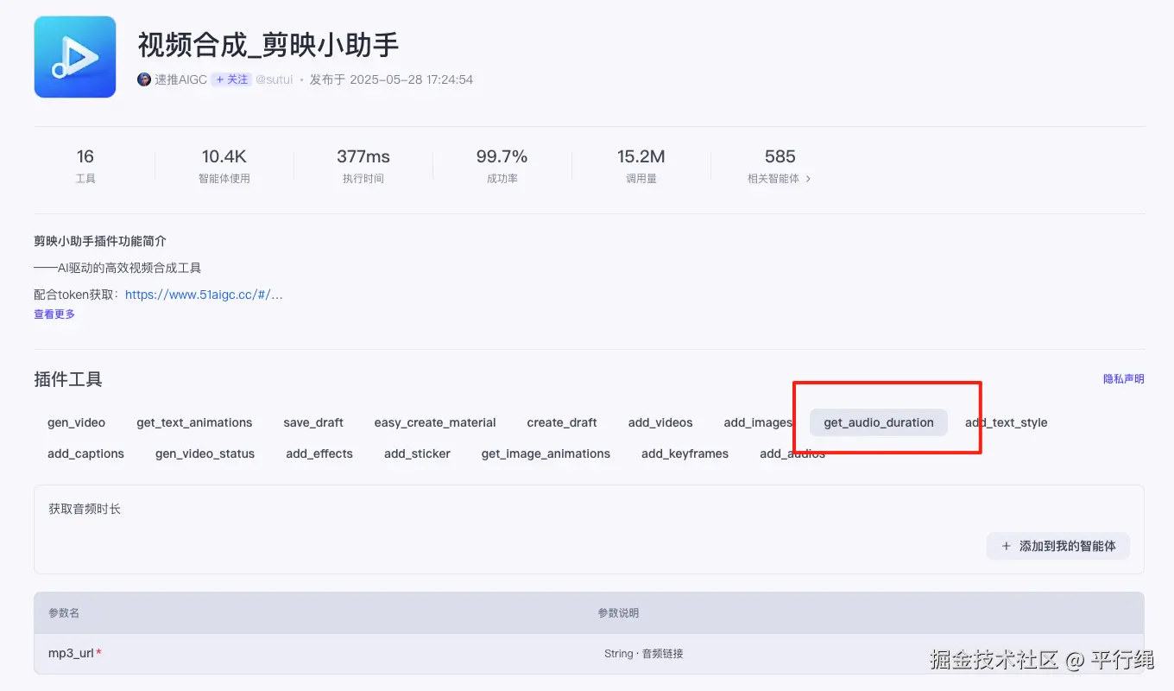Select the add_effects tool tab
1174x691 pixels.
(319, 453)
